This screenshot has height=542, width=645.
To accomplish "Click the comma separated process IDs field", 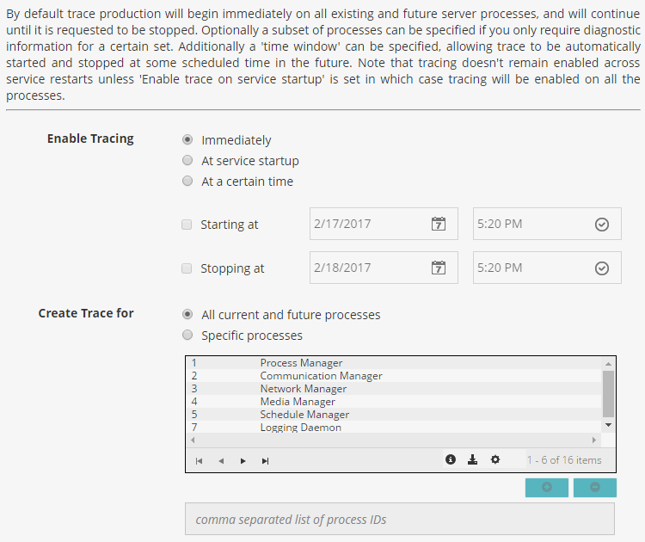I will [x=400, y=520].
